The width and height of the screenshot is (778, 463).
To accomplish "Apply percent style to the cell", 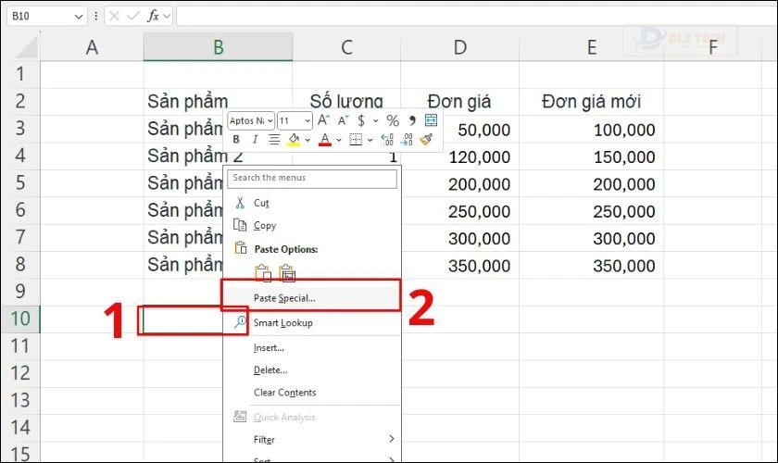I will click(x=393, y=120).
